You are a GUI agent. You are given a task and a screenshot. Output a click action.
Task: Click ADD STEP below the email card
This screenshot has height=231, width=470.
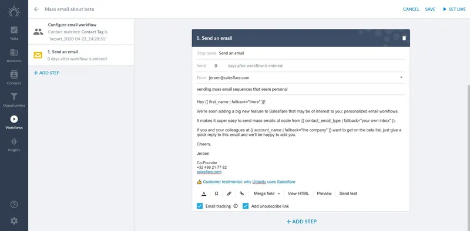[x=301, y=222]
